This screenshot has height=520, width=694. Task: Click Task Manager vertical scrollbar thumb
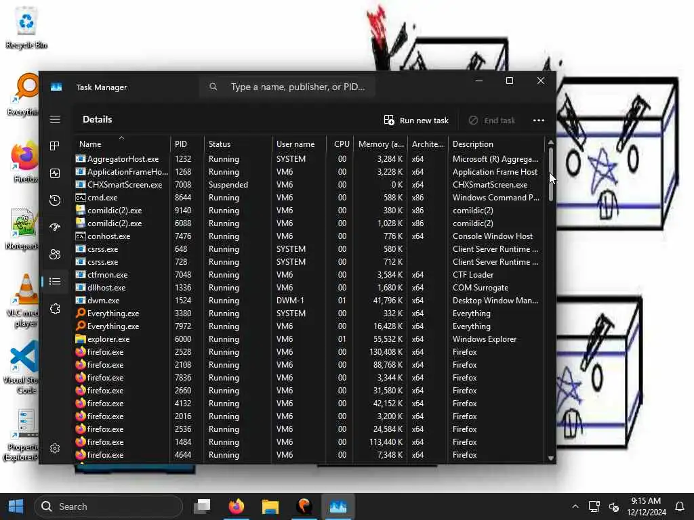click(x=550, y=174)
